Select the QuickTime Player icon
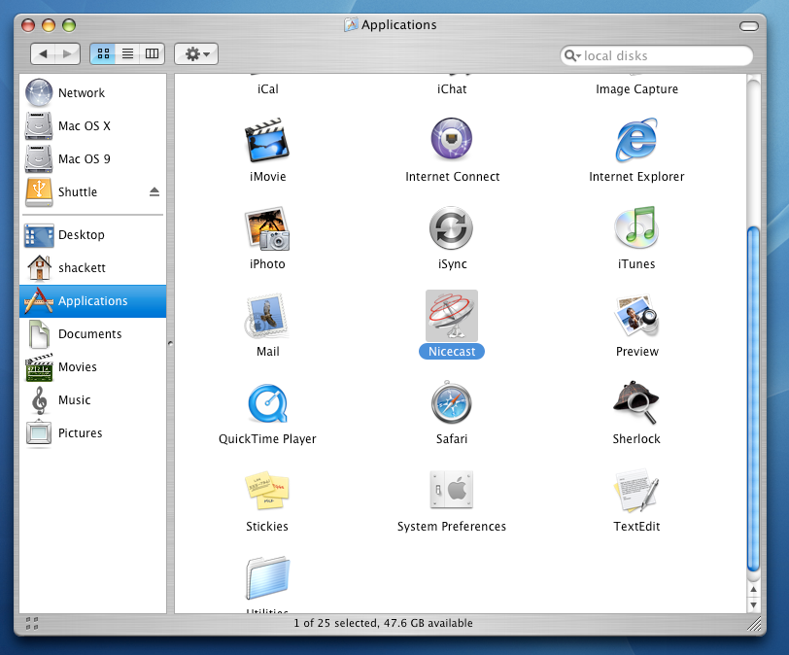 click(x=267, y=403)
